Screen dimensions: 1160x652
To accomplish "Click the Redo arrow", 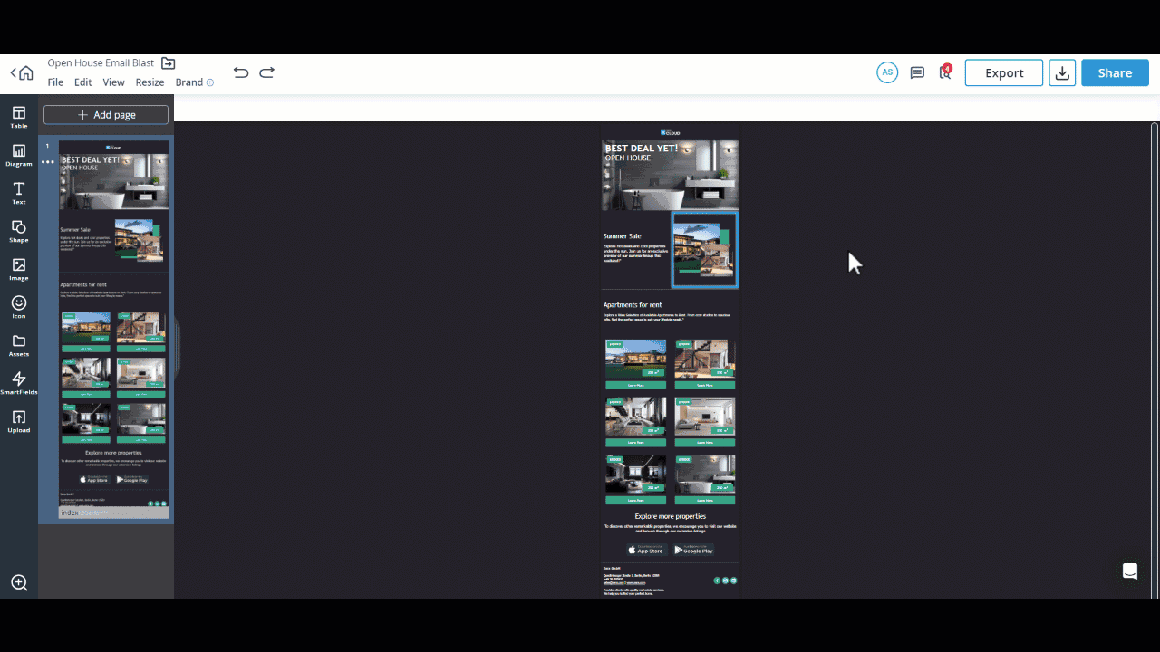I will point(266,72).
